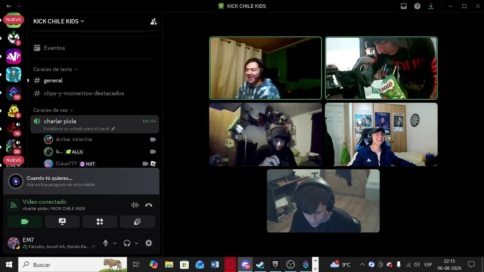Launch Epic Games from the taskbar
Screen dimensions: 484x272
[275, 264]
